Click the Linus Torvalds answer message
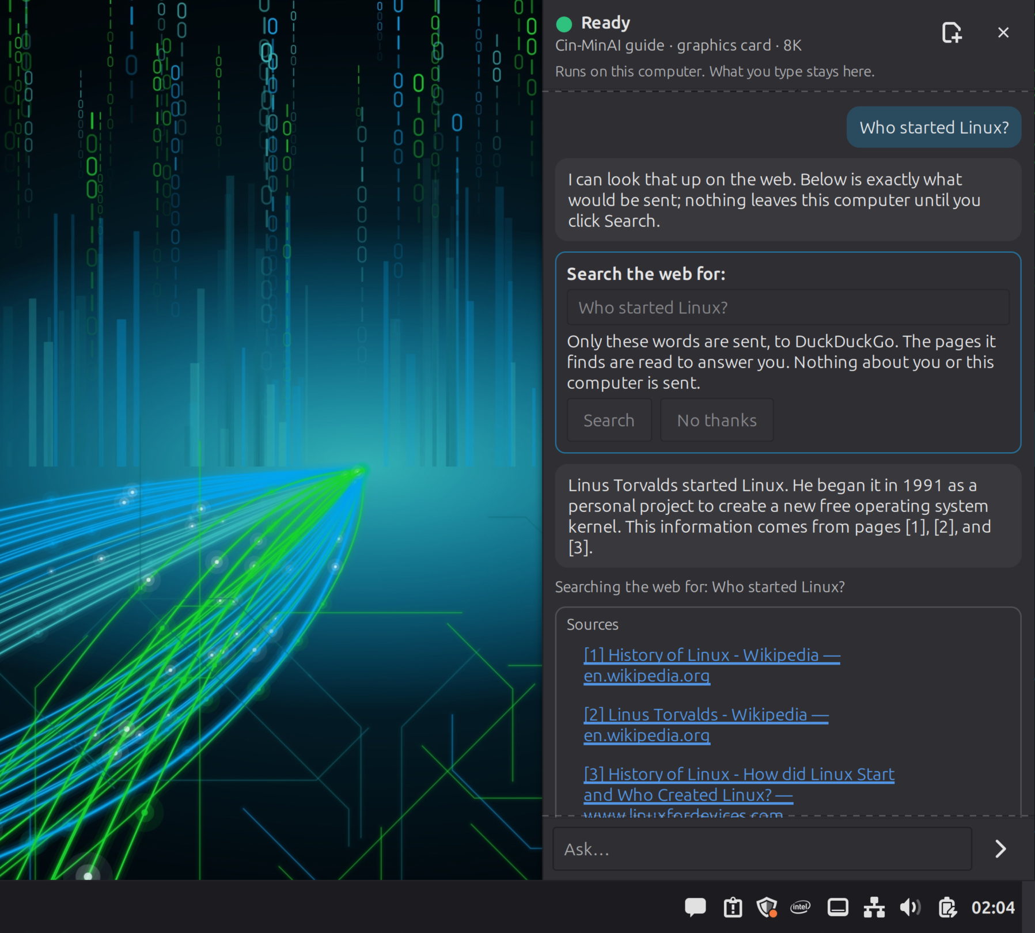1035x933 pixels. 788,516
